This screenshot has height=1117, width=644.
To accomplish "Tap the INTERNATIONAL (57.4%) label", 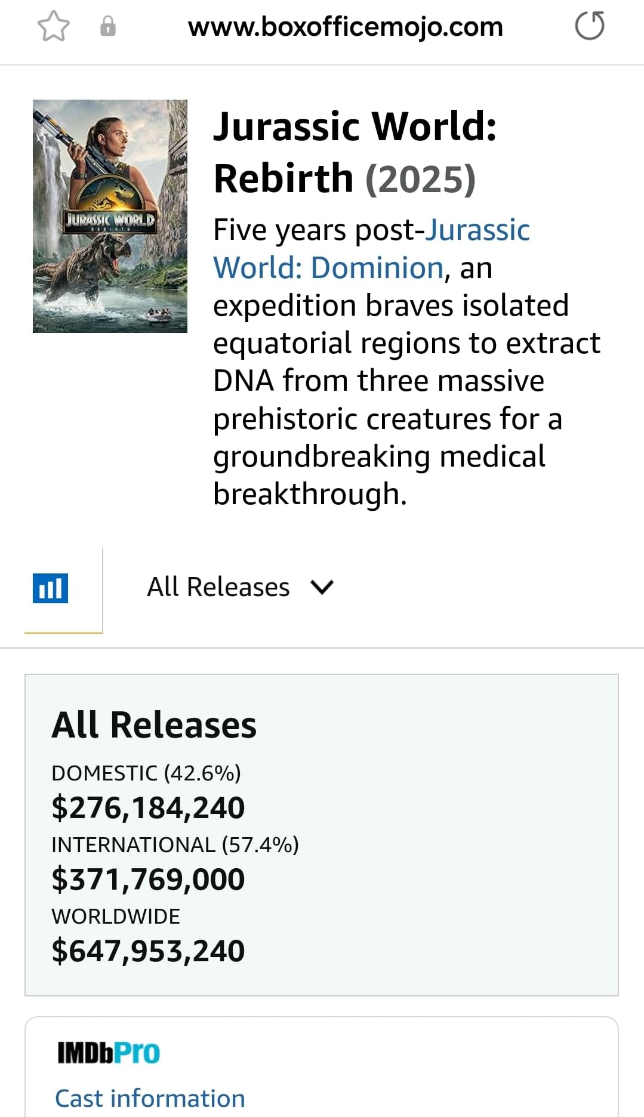I will click(x=175, y=845).
